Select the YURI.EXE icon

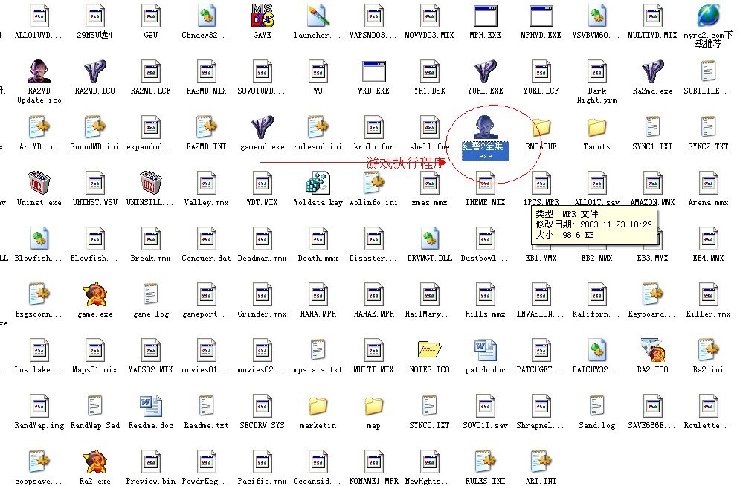(485, 71)
